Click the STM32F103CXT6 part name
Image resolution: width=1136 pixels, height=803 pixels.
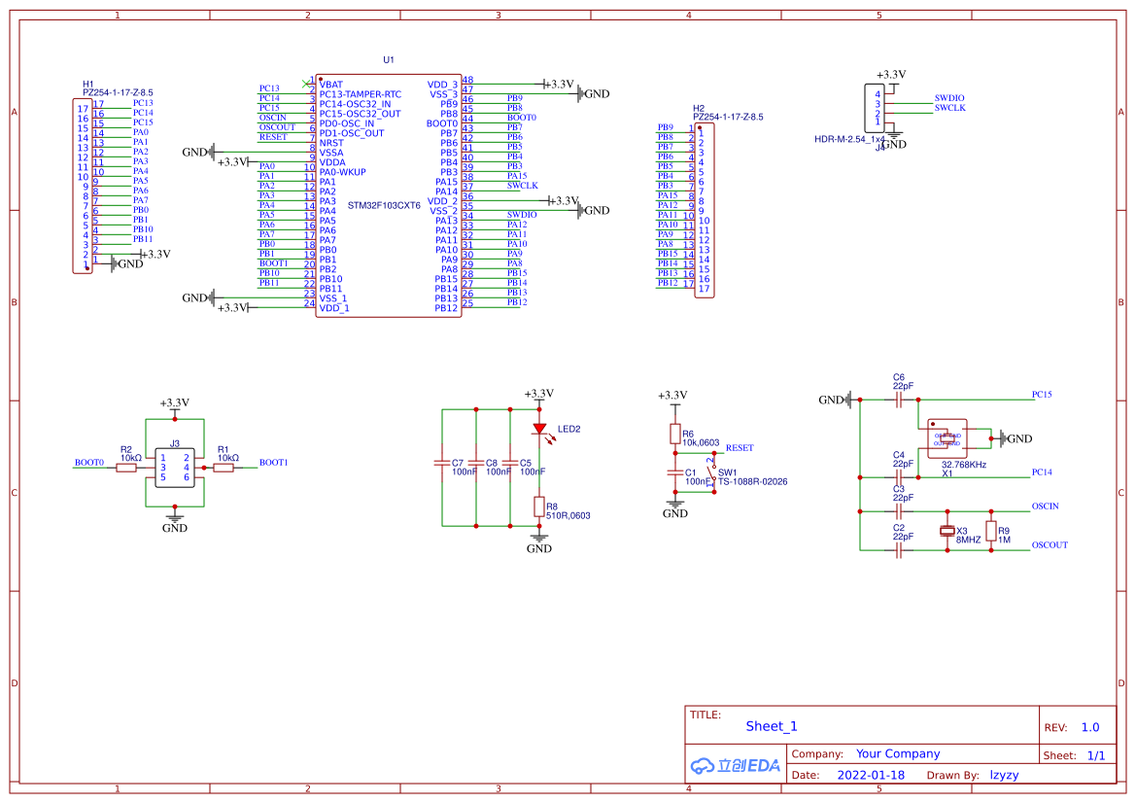[384, 206]
